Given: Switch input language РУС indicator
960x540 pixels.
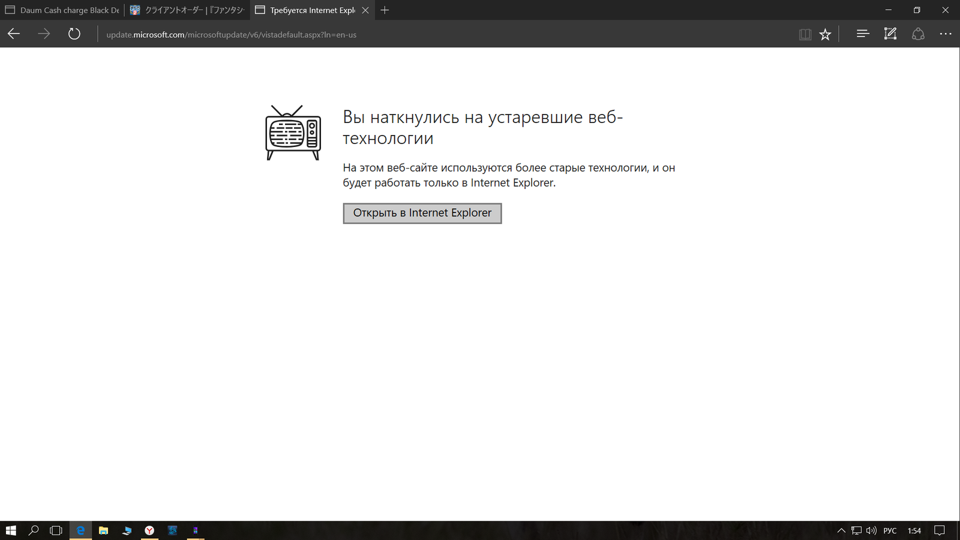Looking at the screenshot, I should point(890,530).
